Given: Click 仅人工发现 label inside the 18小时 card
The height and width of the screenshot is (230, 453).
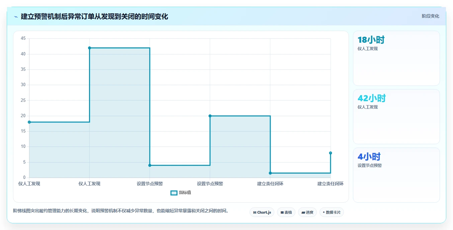Looking at the screenshot, I should coord(367,49).
